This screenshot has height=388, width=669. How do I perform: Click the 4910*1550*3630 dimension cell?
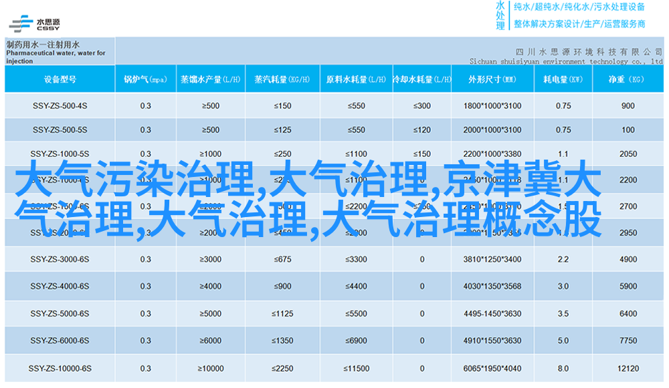[x=492, y=341]
